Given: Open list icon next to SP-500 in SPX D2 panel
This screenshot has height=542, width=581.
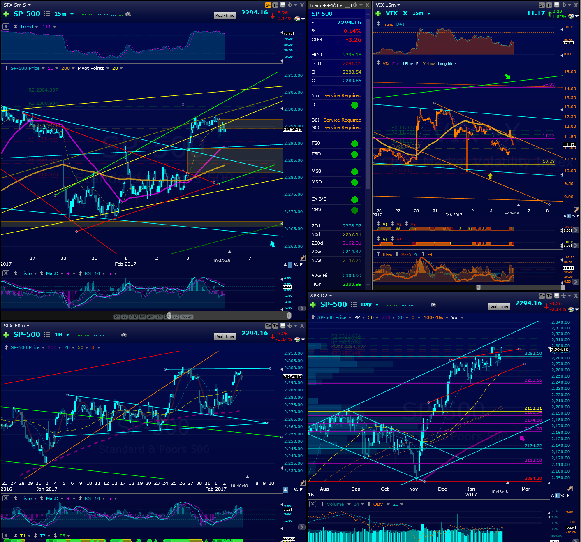Looking at the screenshot, I should (354, 305).
